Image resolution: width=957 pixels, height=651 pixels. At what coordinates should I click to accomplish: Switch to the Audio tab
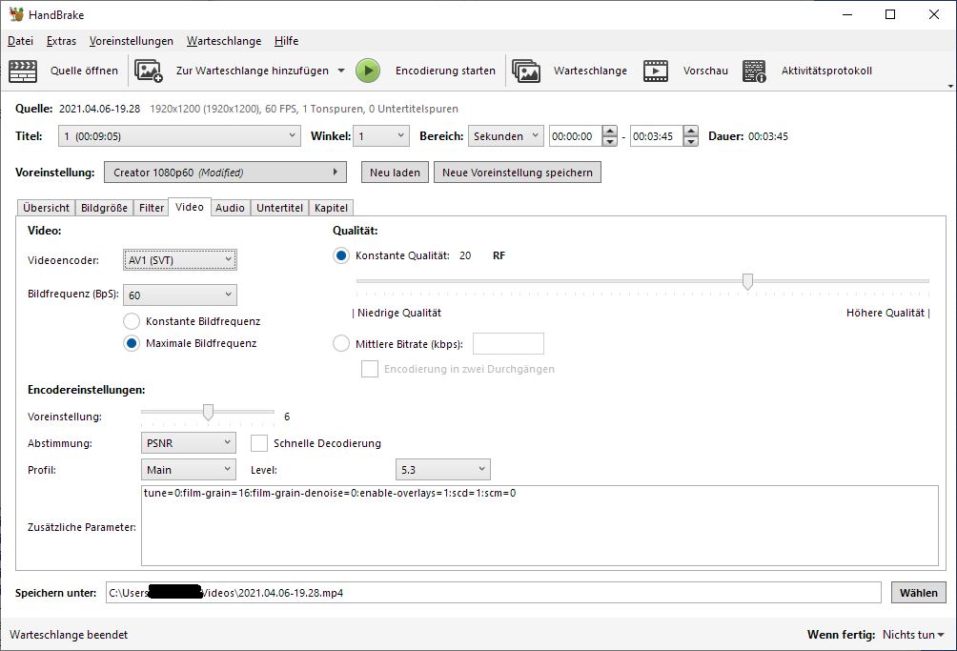(x=230, y=208)
